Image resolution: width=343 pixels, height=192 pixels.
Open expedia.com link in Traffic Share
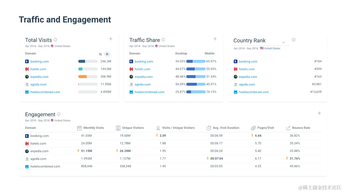144,77
